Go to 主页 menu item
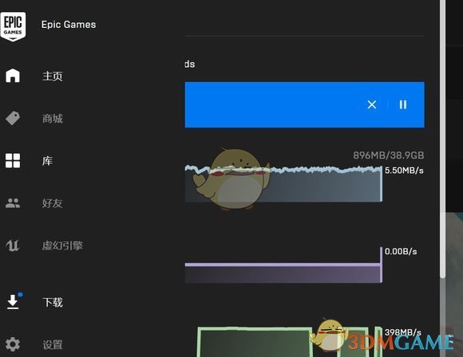Screen dimensions: 463x357 pos(52,76)
